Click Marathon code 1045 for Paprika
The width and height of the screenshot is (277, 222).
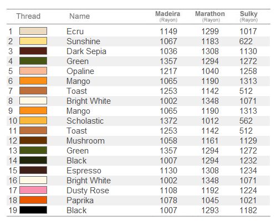coord(210,200)
